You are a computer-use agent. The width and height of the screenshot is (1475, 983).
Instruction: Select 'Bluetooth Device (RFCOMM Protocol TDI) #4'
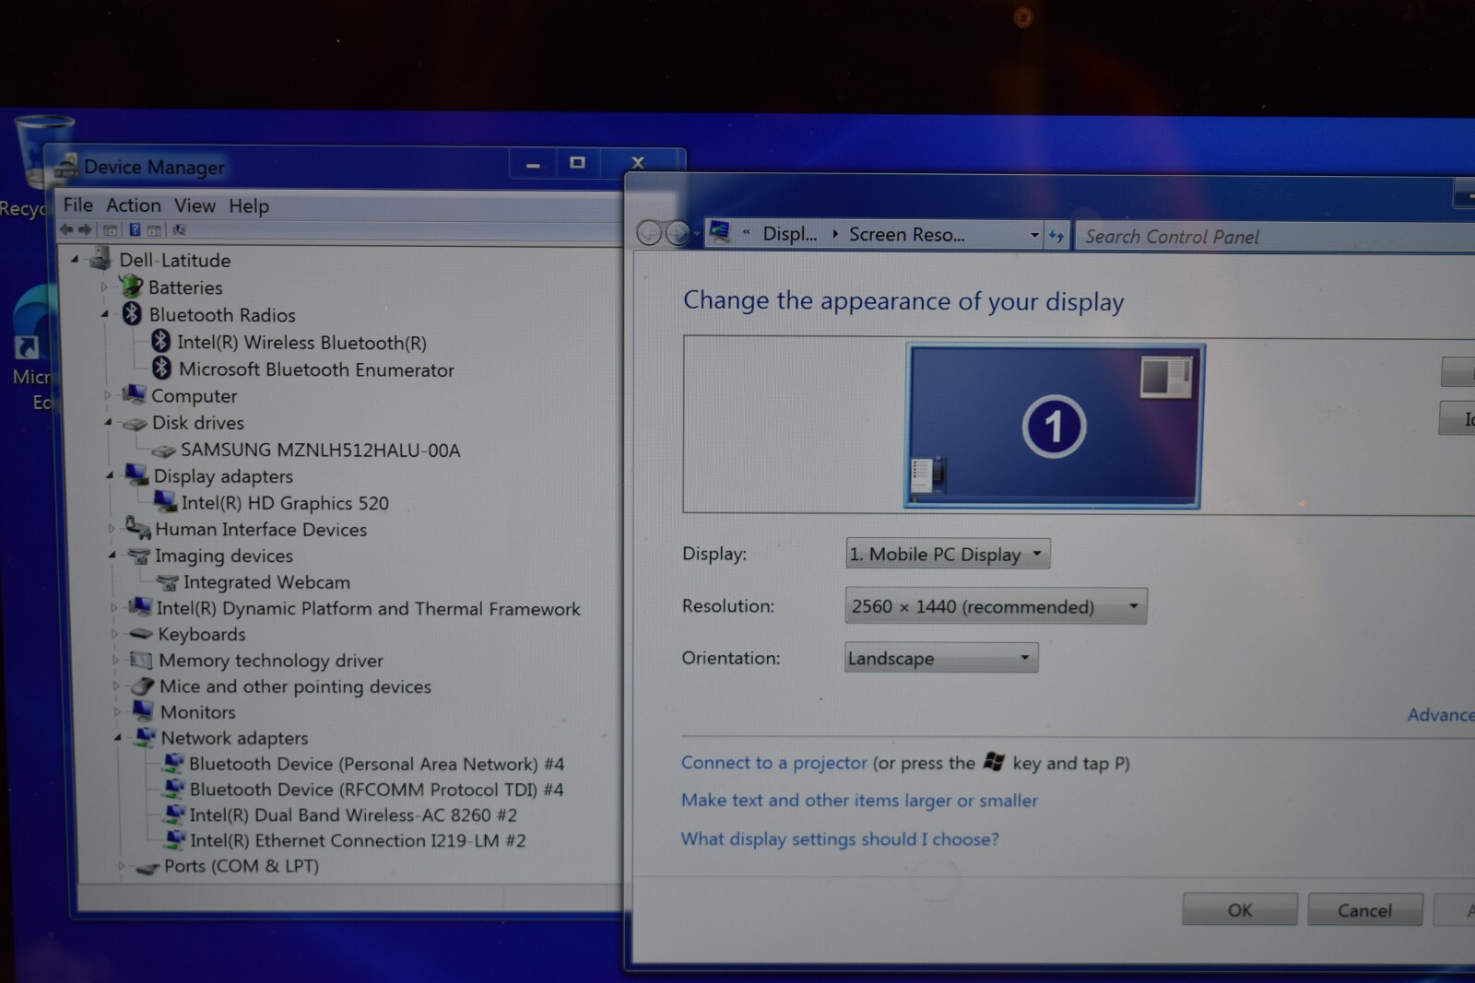coord(376,790)
